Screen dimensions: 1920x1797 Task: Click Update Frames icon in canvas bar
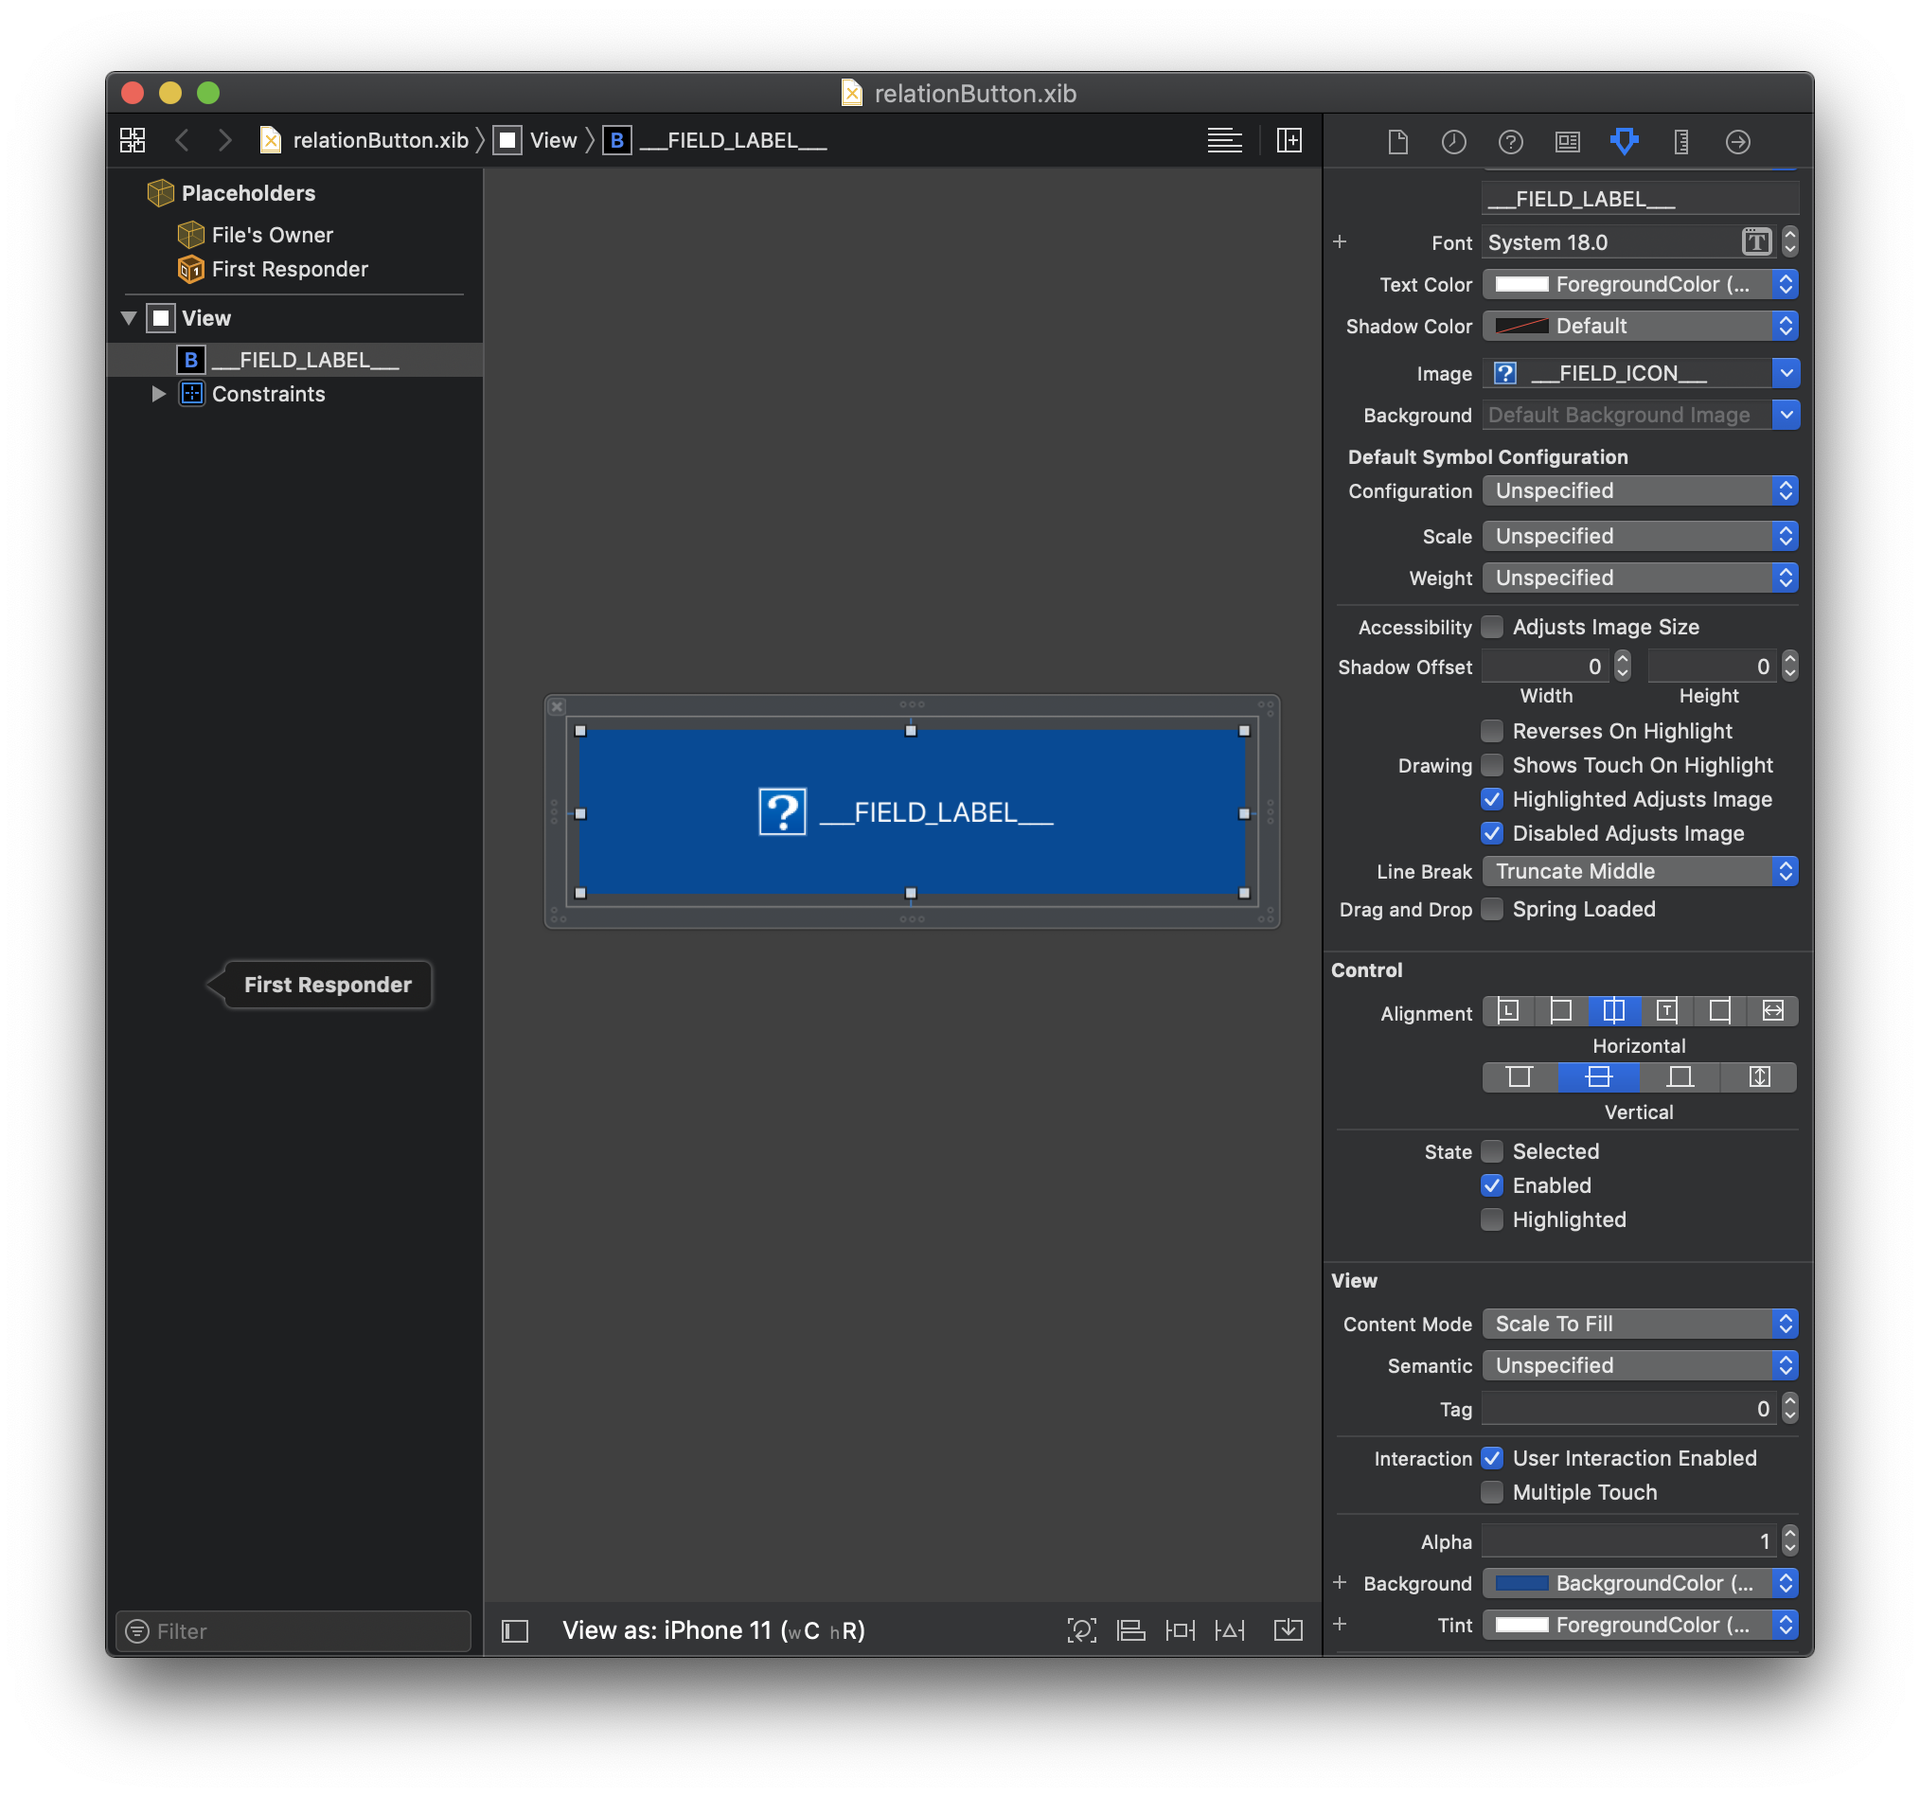(x=1082, y=1630)
